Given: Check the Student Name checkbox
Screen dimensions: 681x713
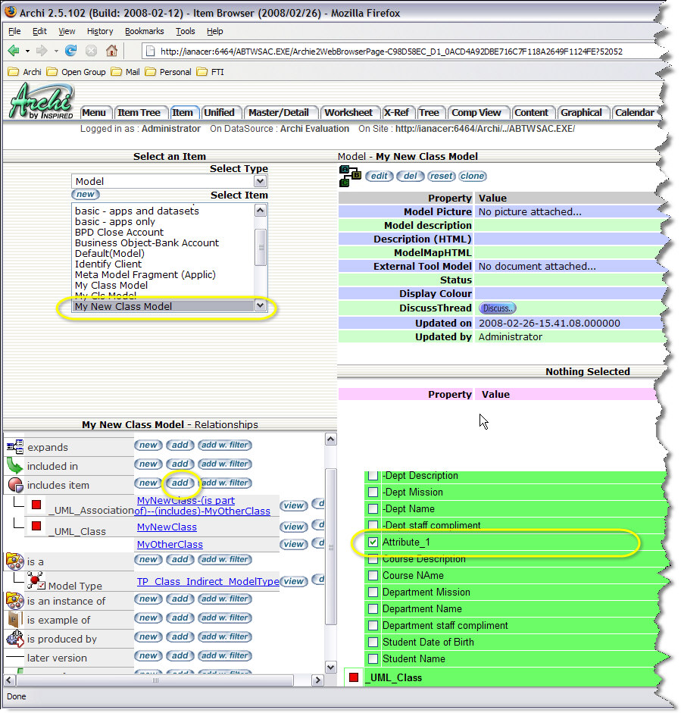Looking at the screenshot, I should pyautogui.click(x=373, y=658).
